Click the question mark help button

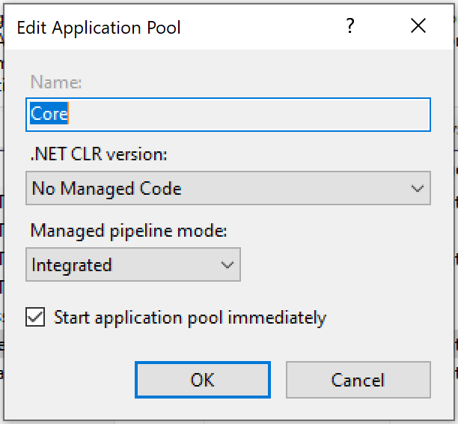click(349, 27)
